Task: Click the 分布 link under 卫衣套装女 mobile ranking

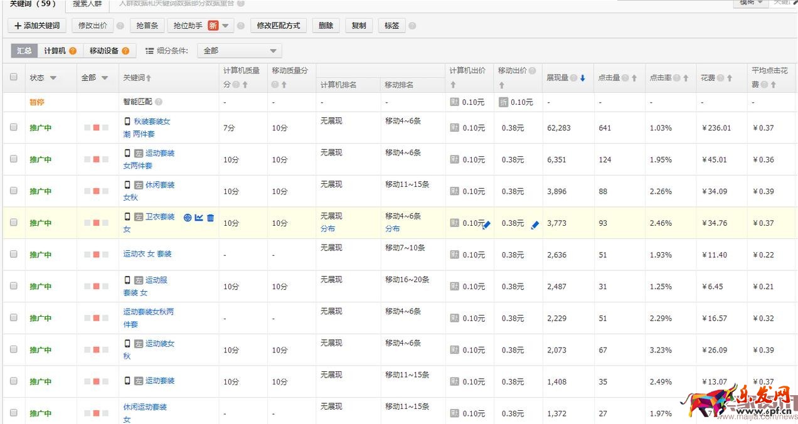Action: (x=391, y=229)
